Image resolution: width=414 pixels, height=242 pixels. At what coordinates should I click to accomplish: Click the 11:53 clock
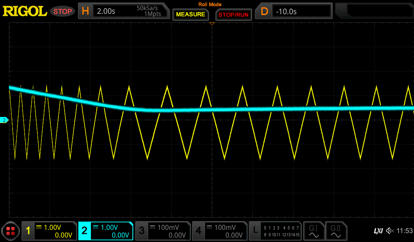pos(404,231)
